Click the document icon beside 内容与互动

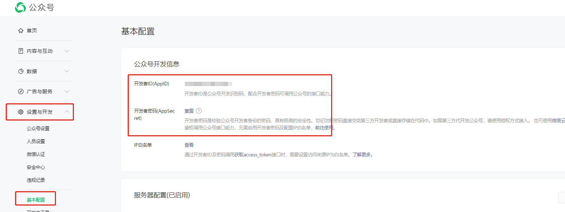[21, 51]
